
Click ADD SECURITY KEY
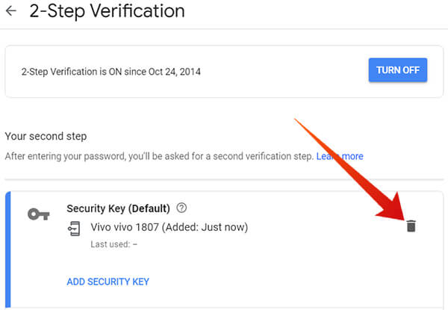108,282
